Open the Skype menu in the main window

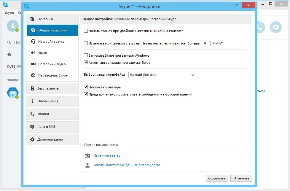tap(9, 12)
